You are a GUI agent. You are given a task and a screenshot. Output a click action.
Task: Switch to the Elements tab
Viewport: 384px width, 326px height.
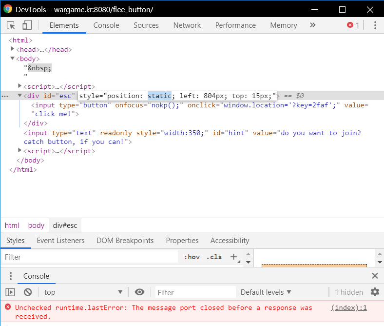64,25
